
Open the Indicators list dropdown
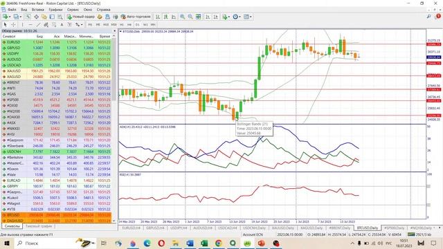226,17
